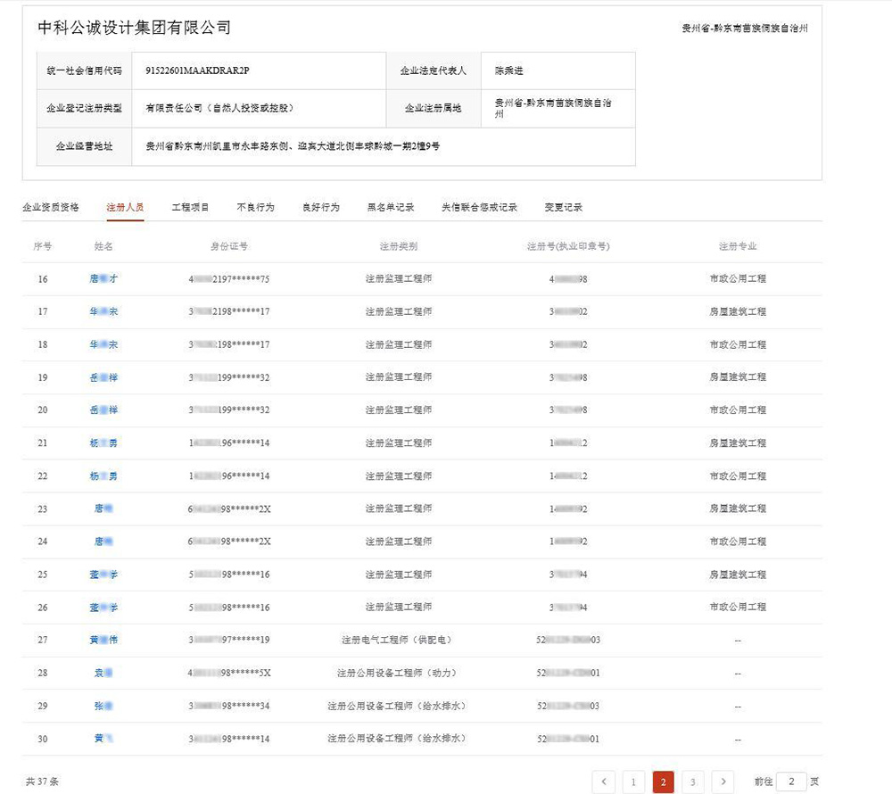This screenshot has height=794, width=892.
Task: Open the 失信联合惩戒记录 tab
Action: 479,207
